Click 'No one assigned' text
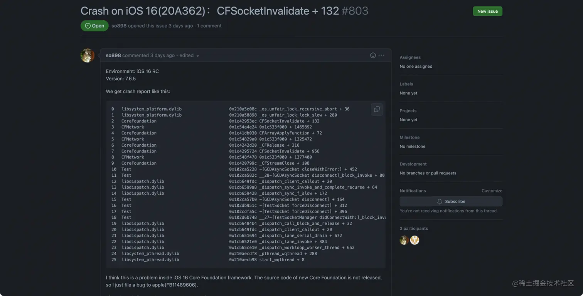The image size is (583, 296). [x=416, y=66]
